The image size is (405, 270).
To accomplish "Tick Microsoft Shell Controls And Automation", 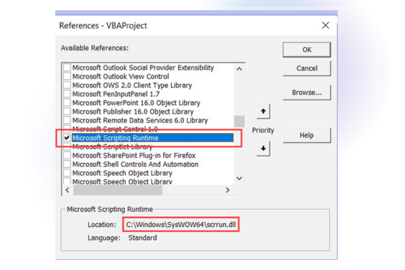I will [x=67, y=164].
